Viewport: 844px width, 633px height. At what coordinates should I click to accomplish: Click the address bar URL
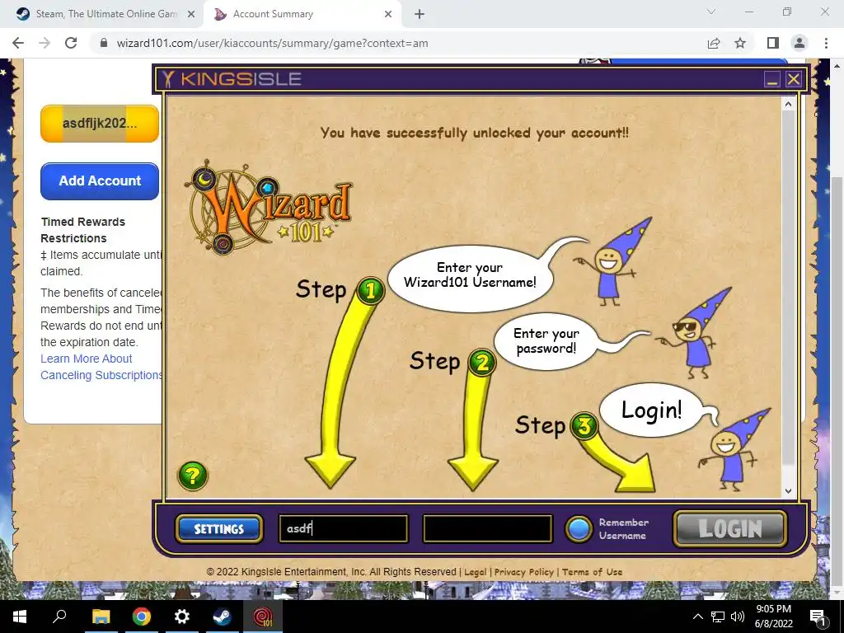(272, 43)
